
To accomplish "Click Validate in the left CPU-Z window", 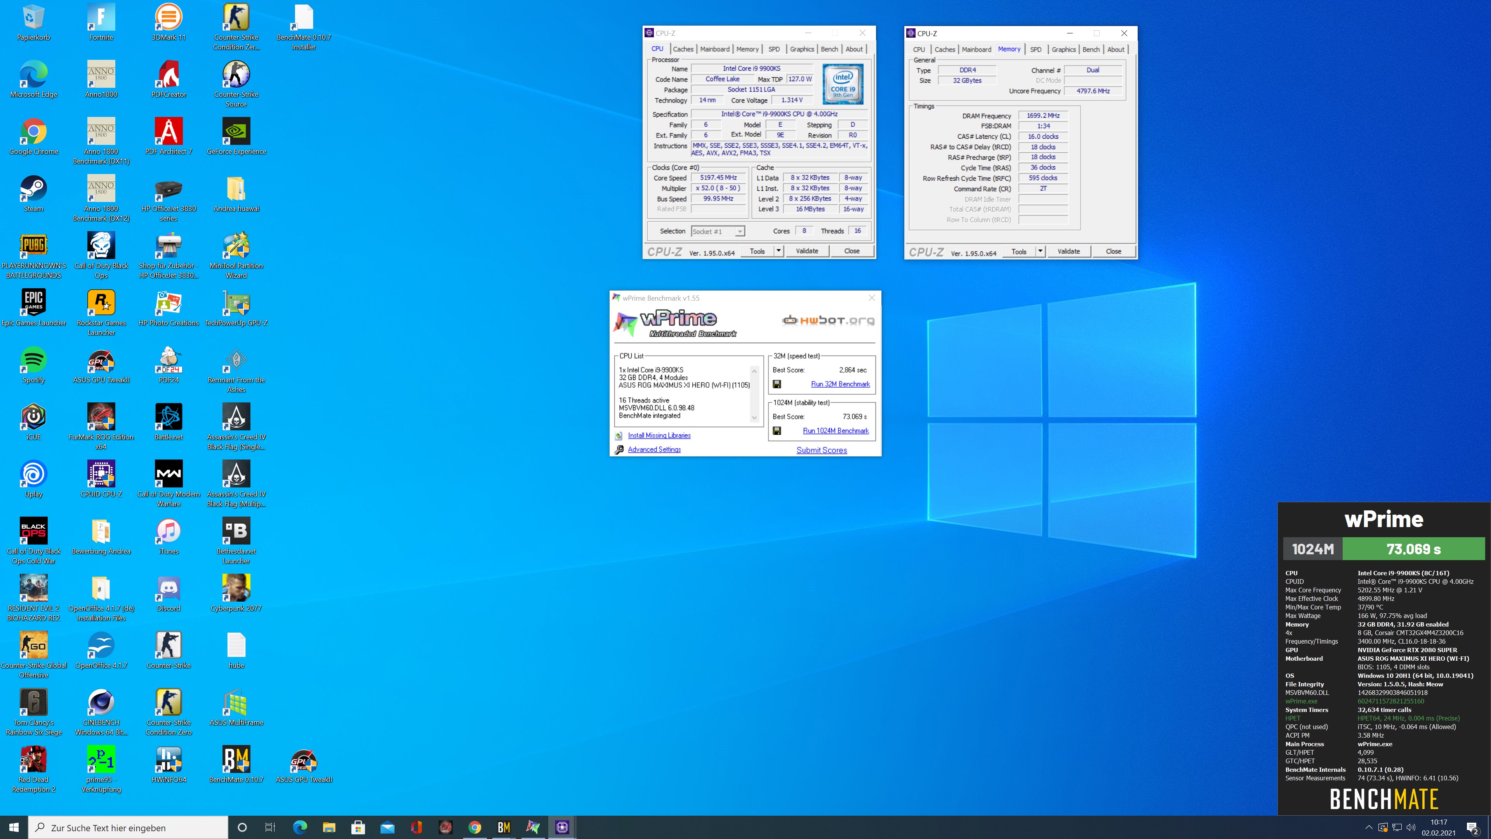I will pos(807,251).
